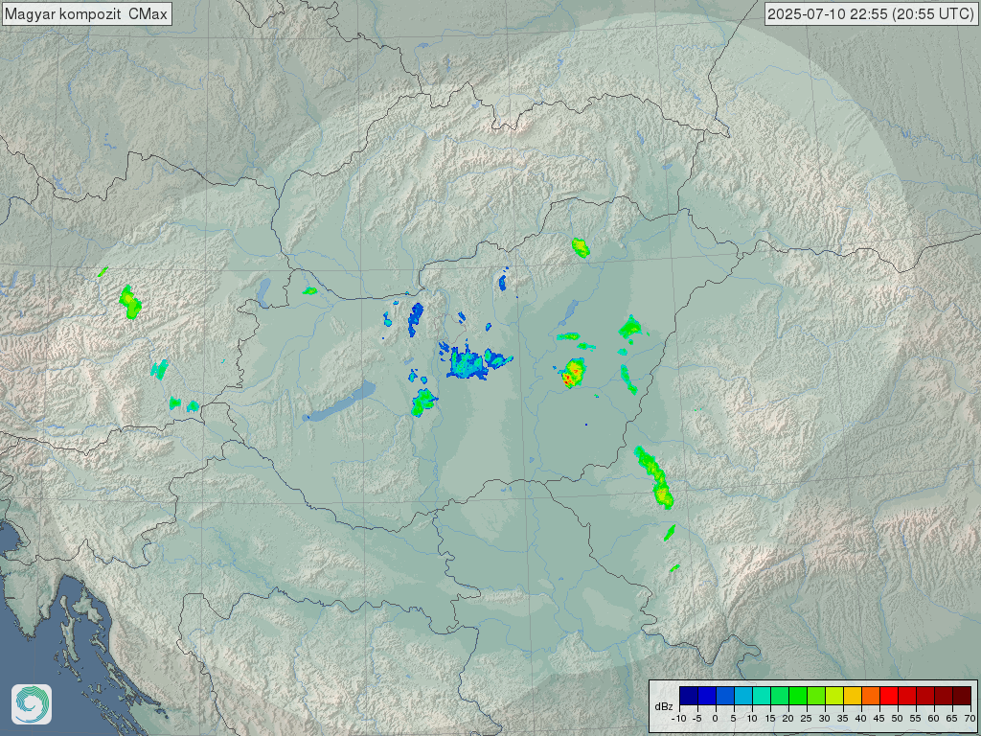Click the 0 legend tick label
This screenshot has width=981, height=736.
716,719
